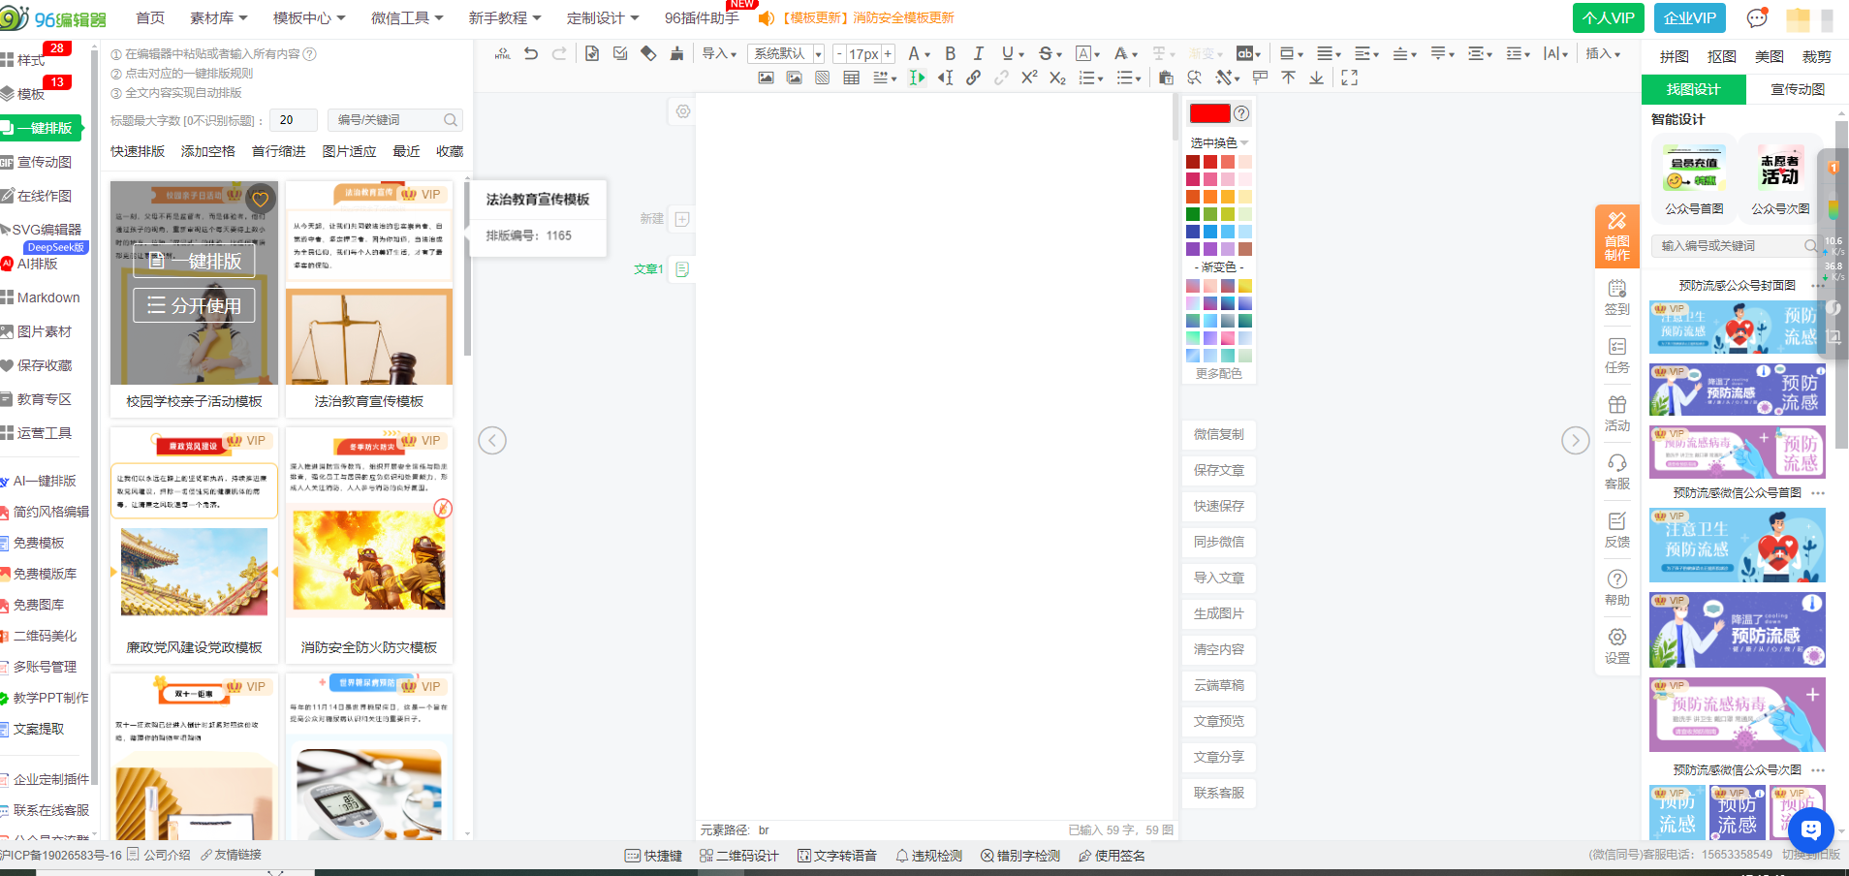This screenshot has width=1849, height=876.
Task: Expand the 导入 import dropdown
Action: (719, 54)
